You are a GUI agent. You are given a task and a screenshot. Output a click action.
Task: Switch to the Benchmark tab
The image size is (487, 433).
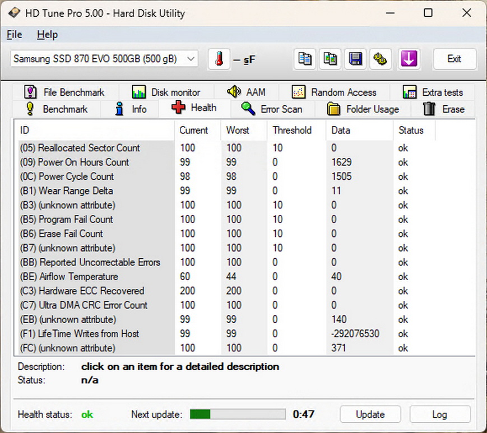56,109
